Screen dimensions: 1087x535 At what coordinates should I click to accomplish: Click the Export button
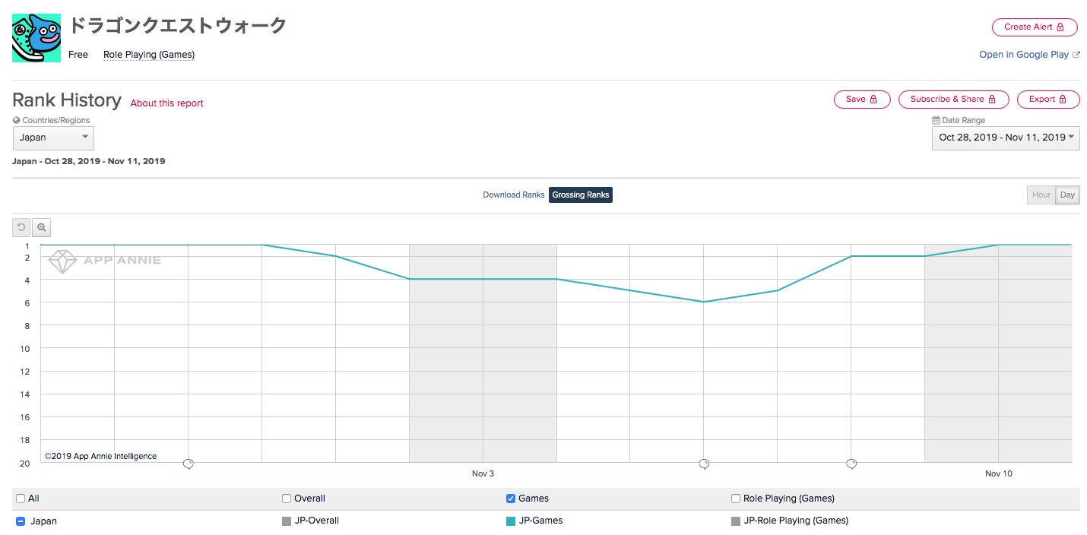pos(1048,100)
